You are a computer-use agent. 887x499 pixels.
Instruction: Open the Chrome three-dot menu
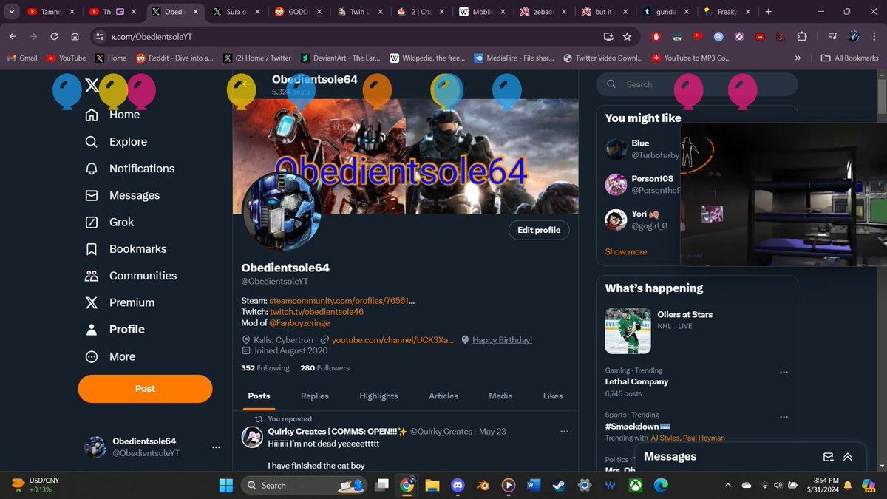(x=874, y=36)
